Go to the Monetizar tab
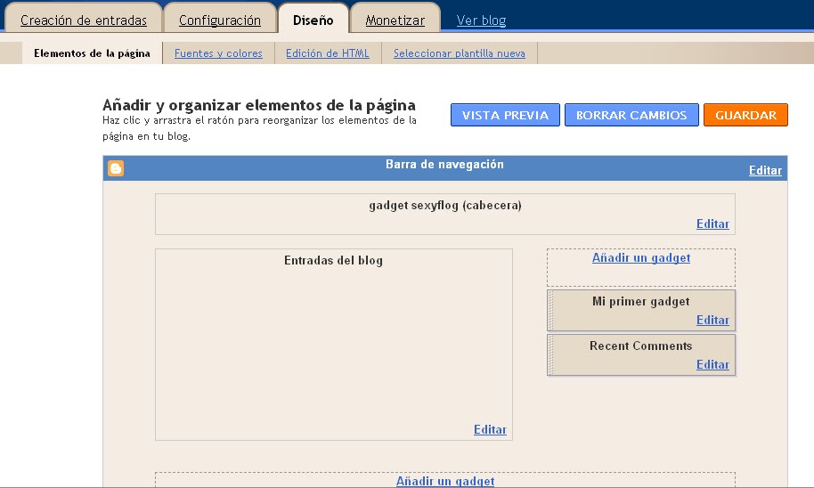814x488 pixels. [x=395, y=20]
